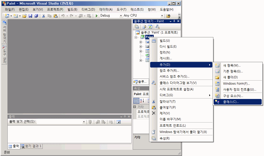The height and width of the screenshot is (156, 264).
Task: Click the Undo arrow icon
Action: [63, 16]
